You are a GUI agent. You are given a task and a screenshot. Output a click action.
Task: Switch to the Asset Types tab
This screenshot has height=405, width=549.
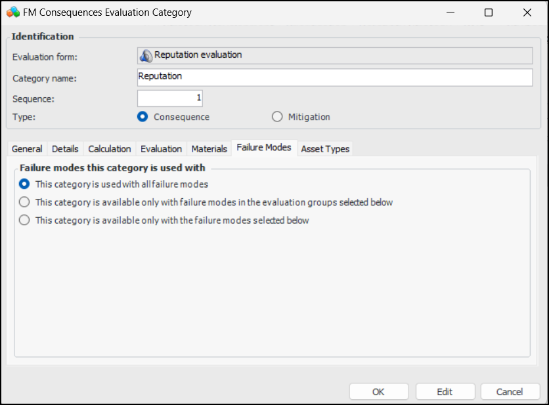(x=325, y=149)
